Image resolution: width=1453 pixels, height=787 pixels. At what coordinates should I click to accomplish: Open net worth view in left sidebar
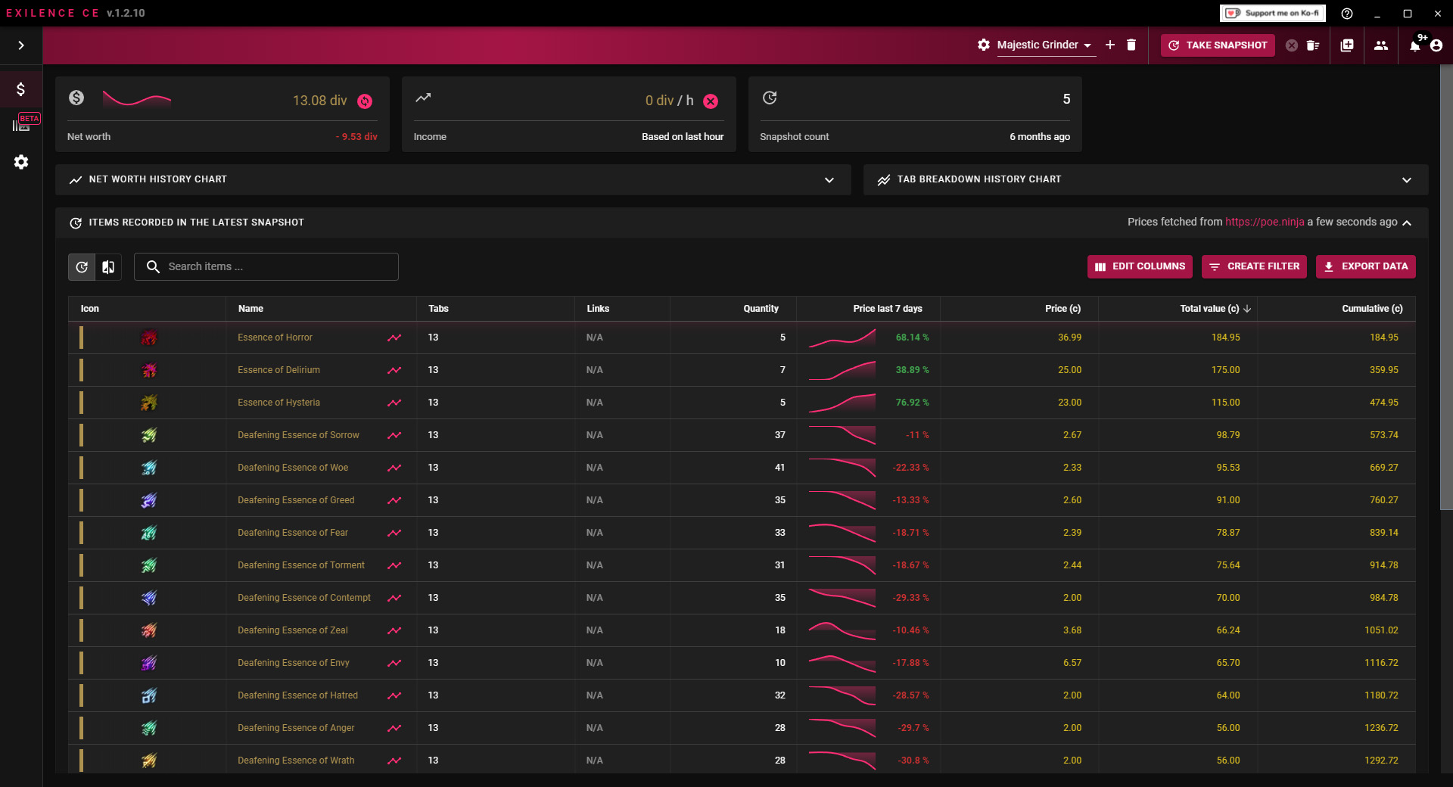[21, 89]
